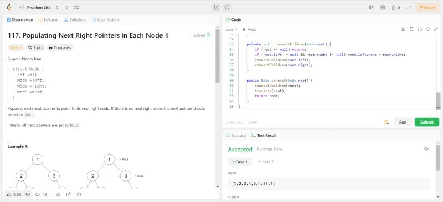
Task: Open the timer alarm clock icon
Action: pyautogui.click(x=216, y=8)
